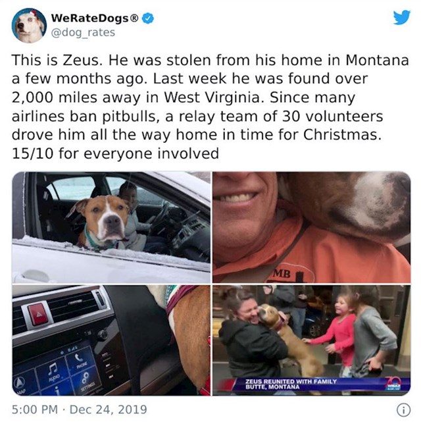Open the @dog_rates handle link
The height and width of the screenshot is (424, 421).
tap(83, 32)
